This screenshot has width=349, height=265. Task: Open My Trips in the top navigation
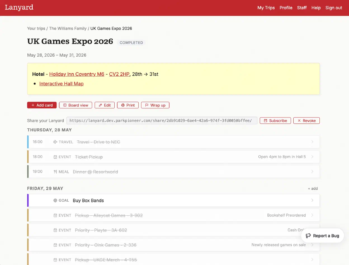click(266, 8)
